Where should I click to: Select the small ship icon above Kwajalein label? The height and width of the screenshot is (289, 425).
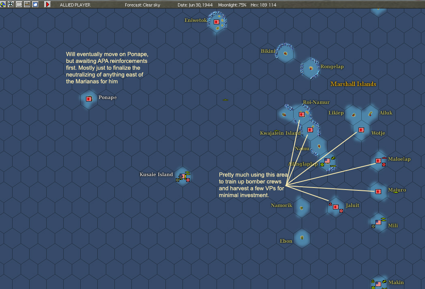pos(277,131)
